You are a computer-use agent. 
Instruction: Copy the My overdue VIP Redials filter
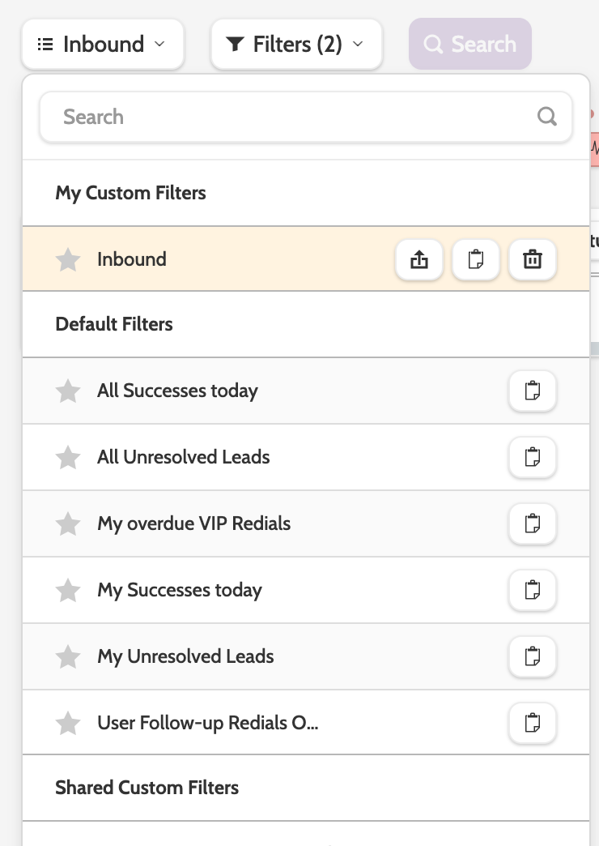click(x=533, y=524)
